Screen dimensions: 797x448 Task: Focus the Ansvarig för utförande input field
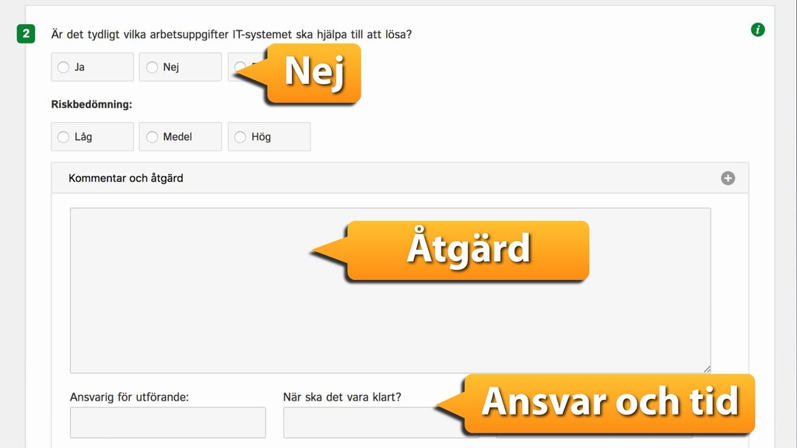pos(168,422)
